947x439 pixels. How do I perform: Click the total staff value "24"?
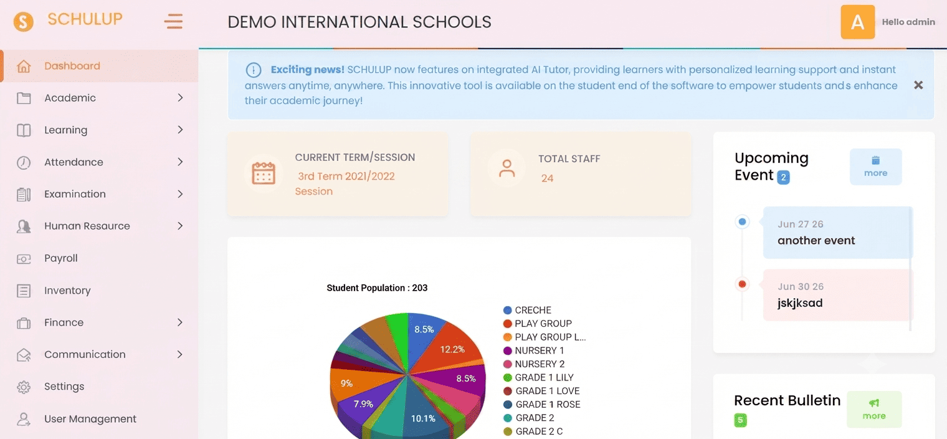coord(547,178)
